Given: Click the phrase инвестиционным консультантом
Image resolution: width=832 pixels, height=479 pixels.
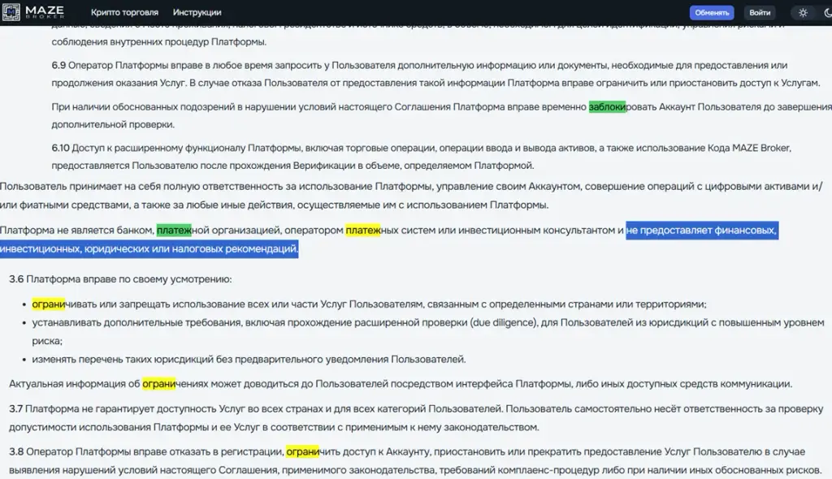Looking at the screenshot, I should point(536,231).
